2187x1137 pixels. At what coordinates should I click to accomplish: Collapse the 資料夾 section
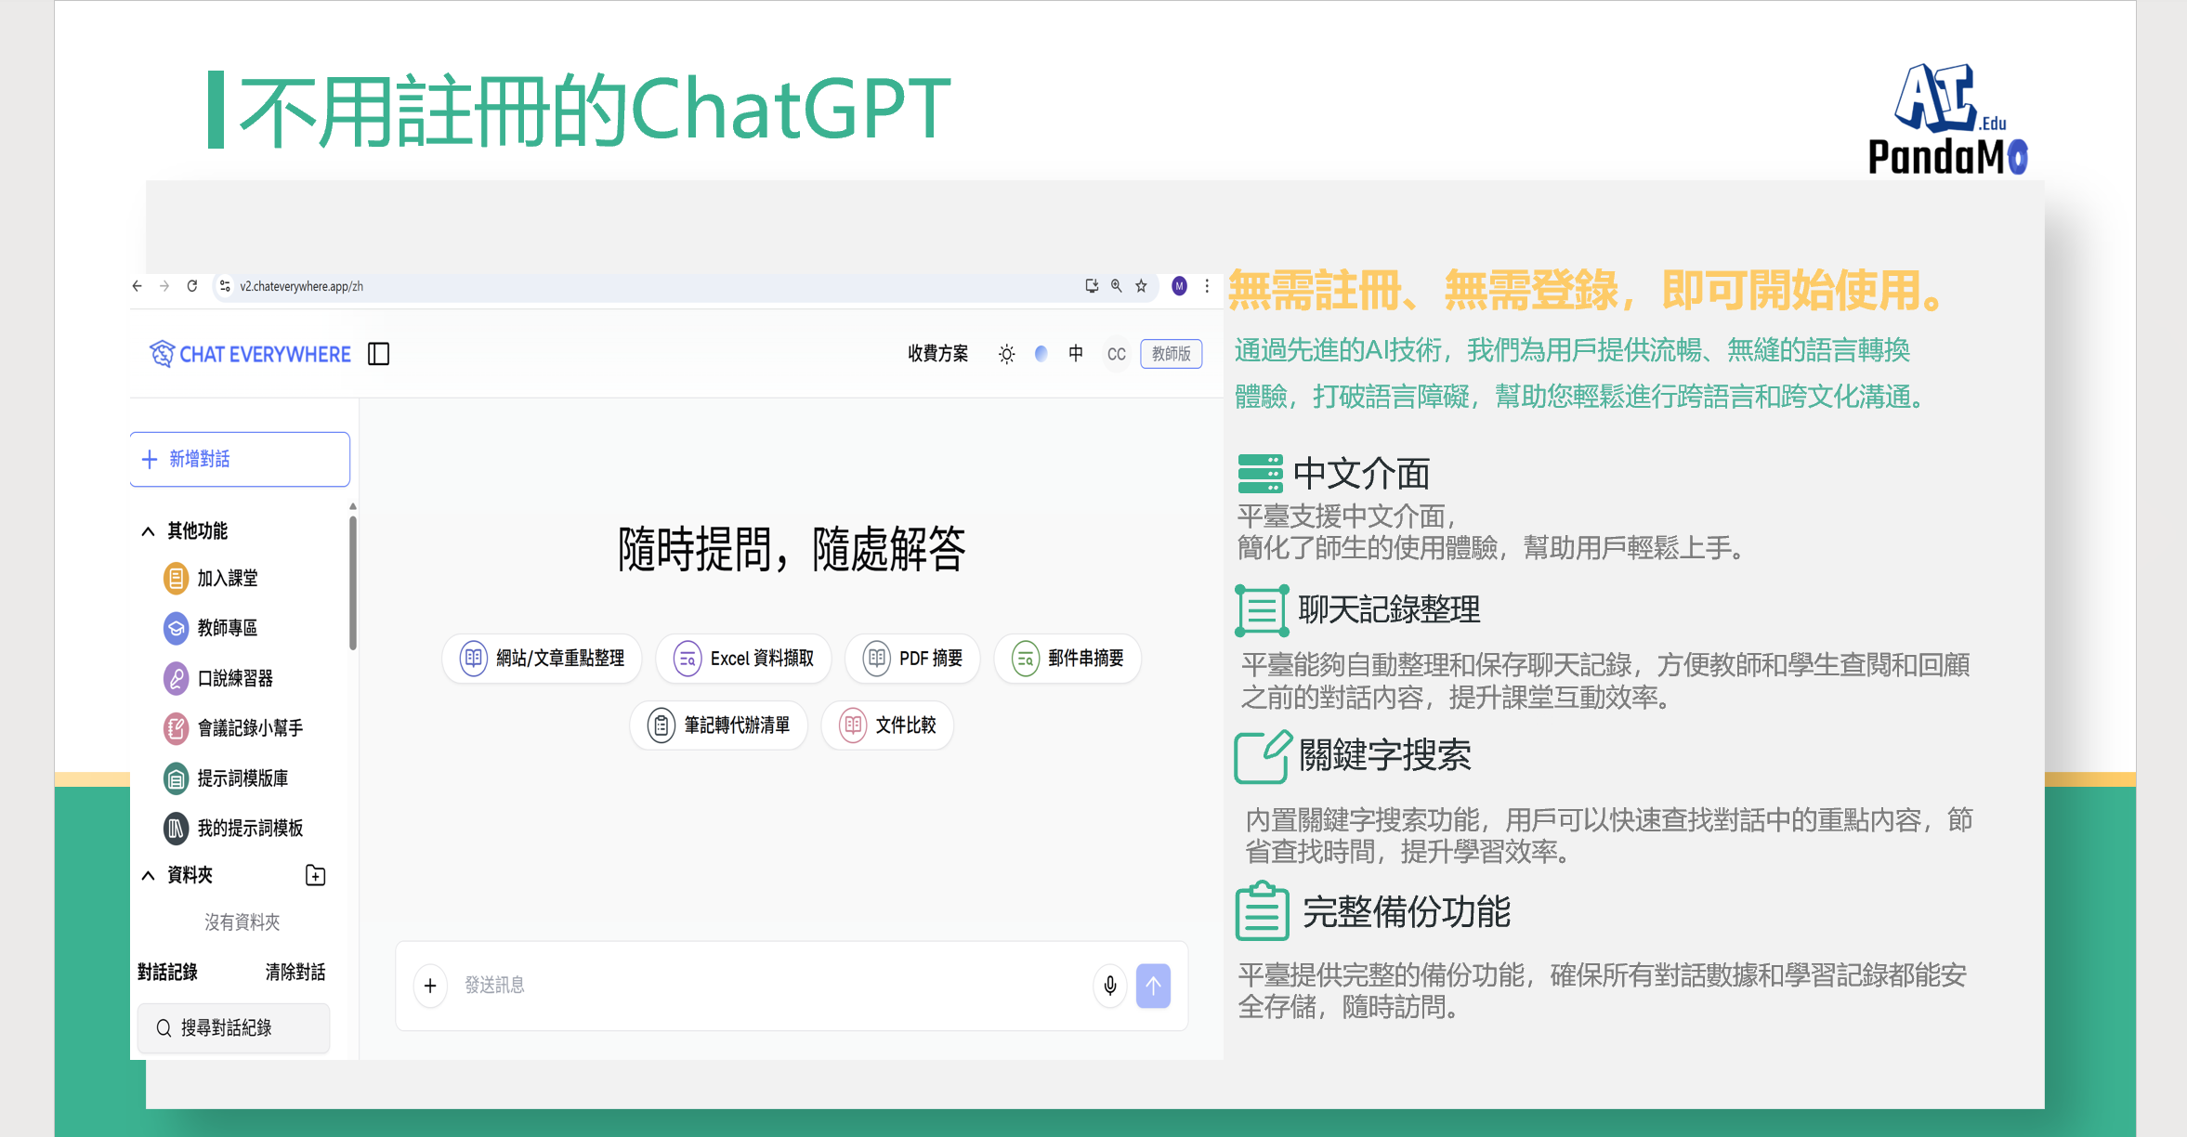pyautogui.click(x=148, y=874)
